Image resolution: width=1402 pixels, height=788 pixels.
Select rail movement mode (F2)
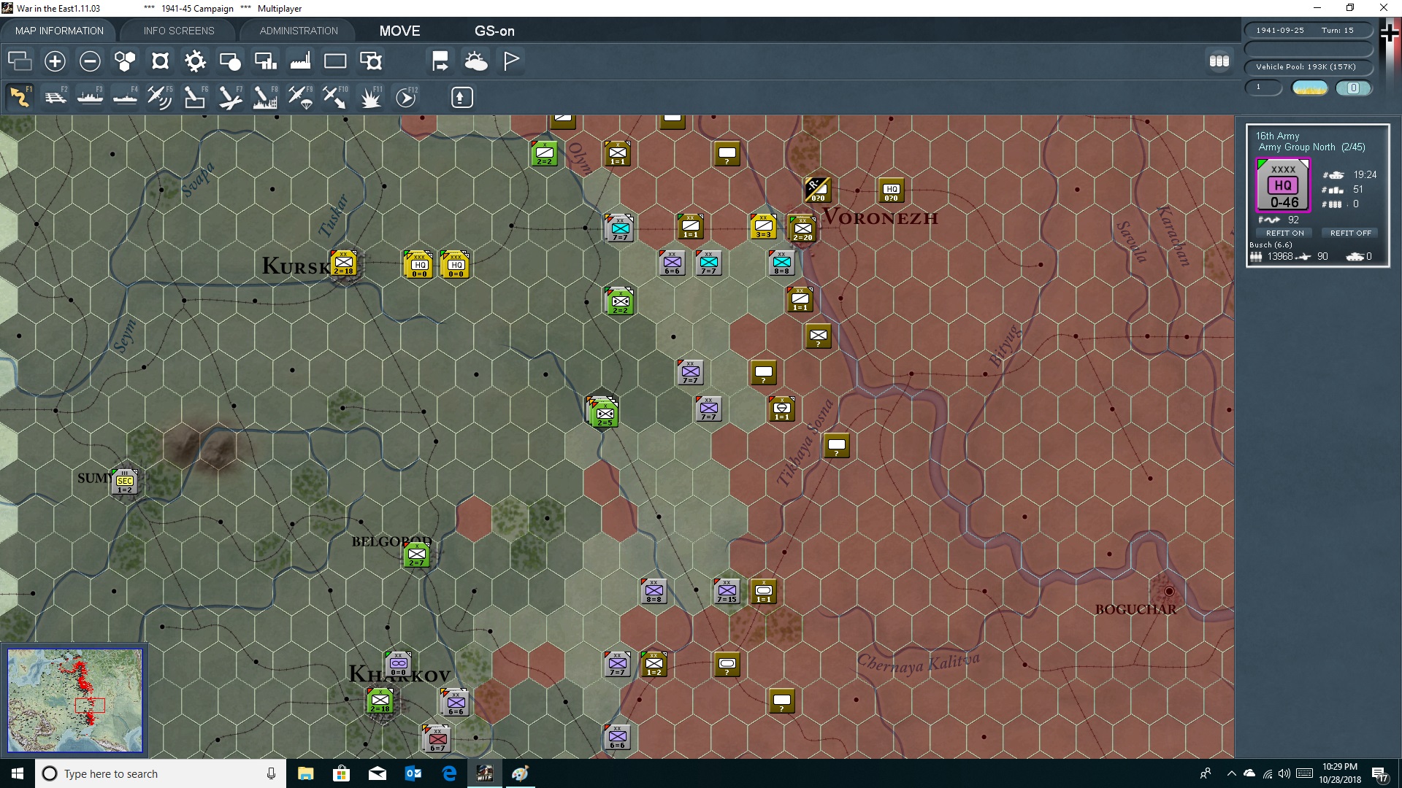55,97
